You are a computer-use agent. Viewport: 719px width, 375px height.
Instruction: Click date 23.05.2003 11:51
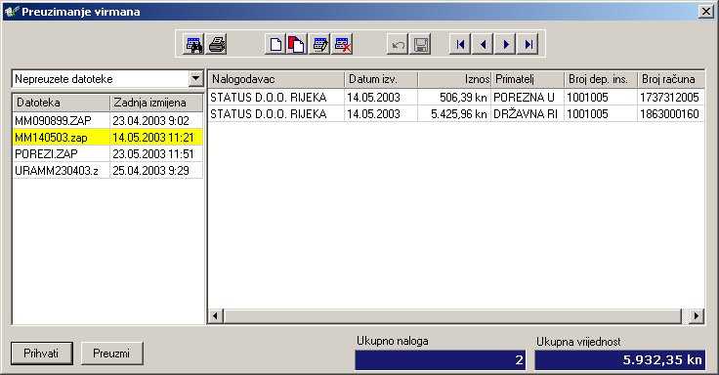coord(156,153)
